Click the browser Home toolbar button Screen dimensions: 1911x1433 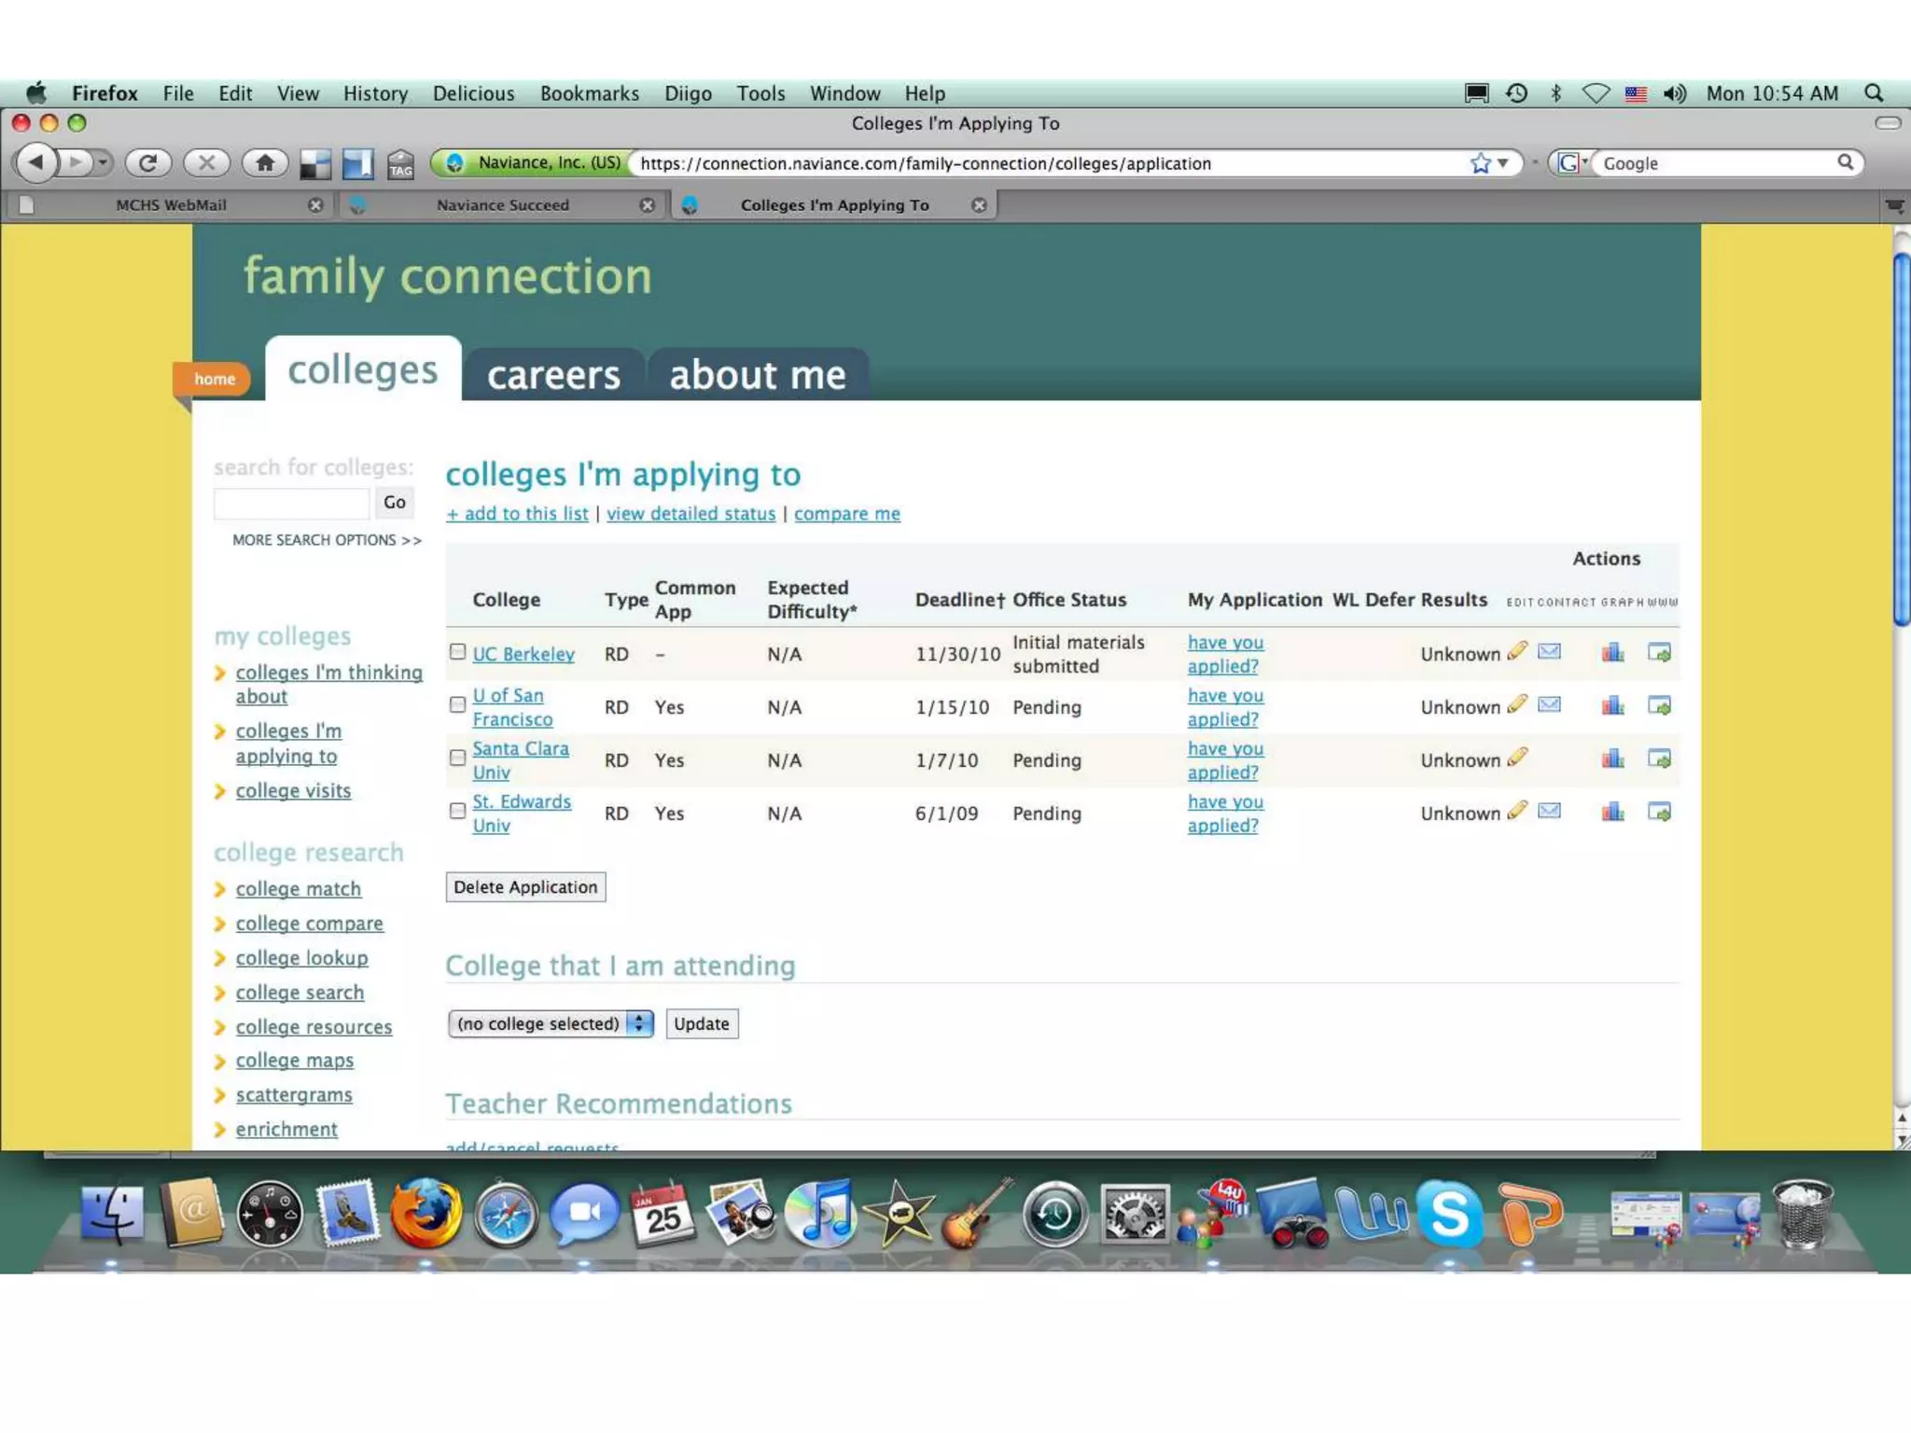pyautogui.click(x=265, y=163)
